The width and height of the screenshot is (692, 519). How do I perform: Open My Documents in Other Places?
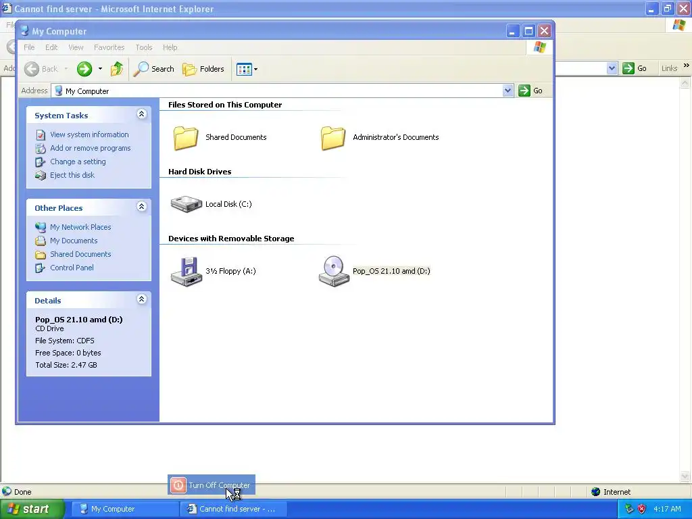tap(74, 241)
